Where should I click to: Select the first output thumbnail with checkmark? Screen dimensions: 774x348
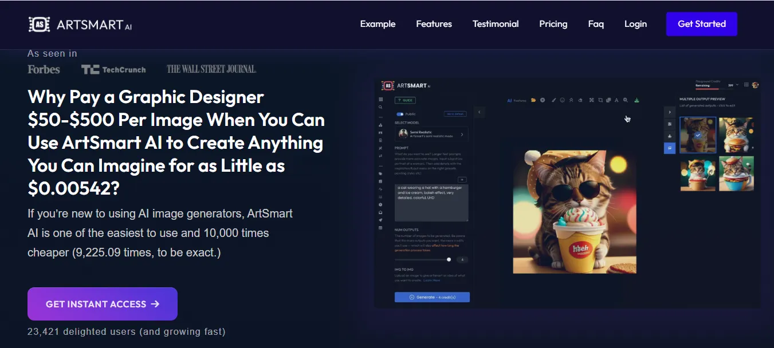[x=698, y=135]
